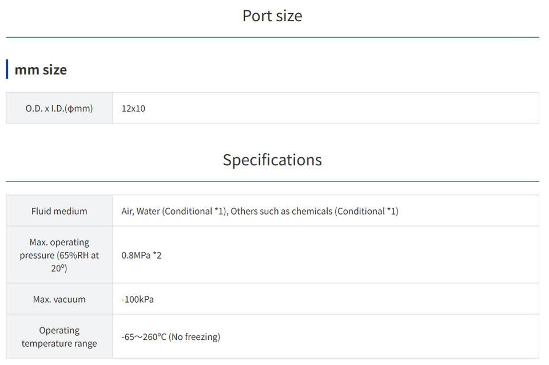
Task: Select the "Operating temperature range" label cell
Action: coord(59,337)
